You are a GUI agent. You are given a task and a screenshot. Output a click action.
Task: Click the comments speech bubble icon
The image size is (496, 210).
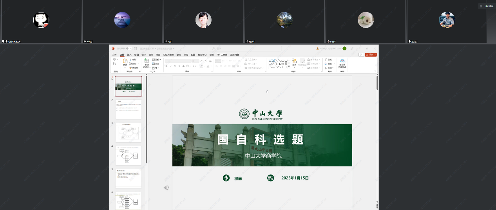click(361, 55)
